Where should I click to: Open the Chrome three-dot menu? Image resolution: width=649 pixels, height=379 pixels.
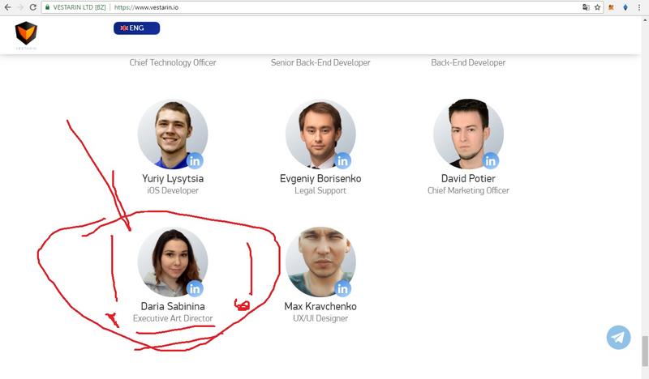click(639, 7)
